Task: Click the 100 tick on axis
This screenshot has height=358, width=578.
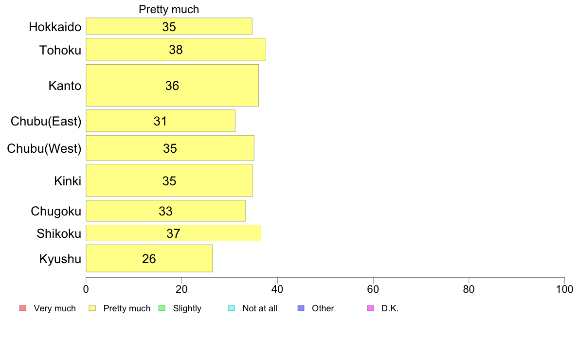Action: click(564, 289)
